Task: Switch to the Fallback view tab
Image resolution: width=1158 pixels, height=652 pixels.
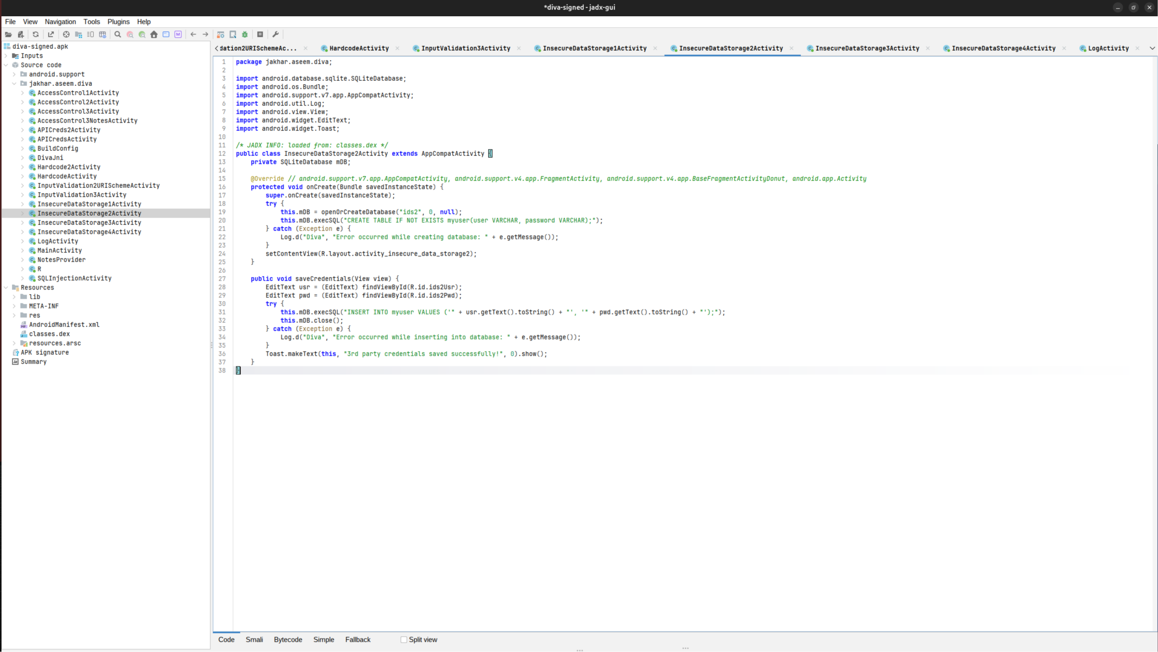Action: [x=358, y=639]
